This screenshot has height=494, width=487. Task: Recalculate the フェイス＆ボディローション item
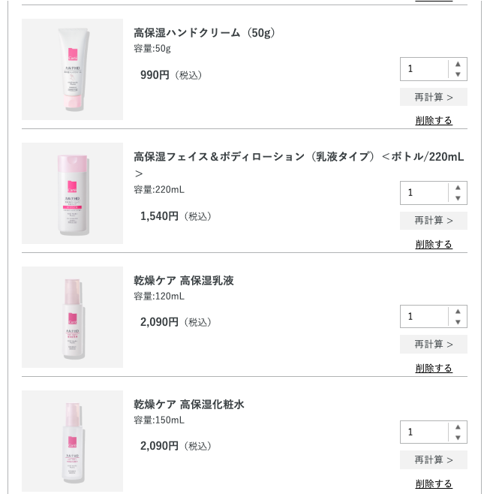[434, 221]
